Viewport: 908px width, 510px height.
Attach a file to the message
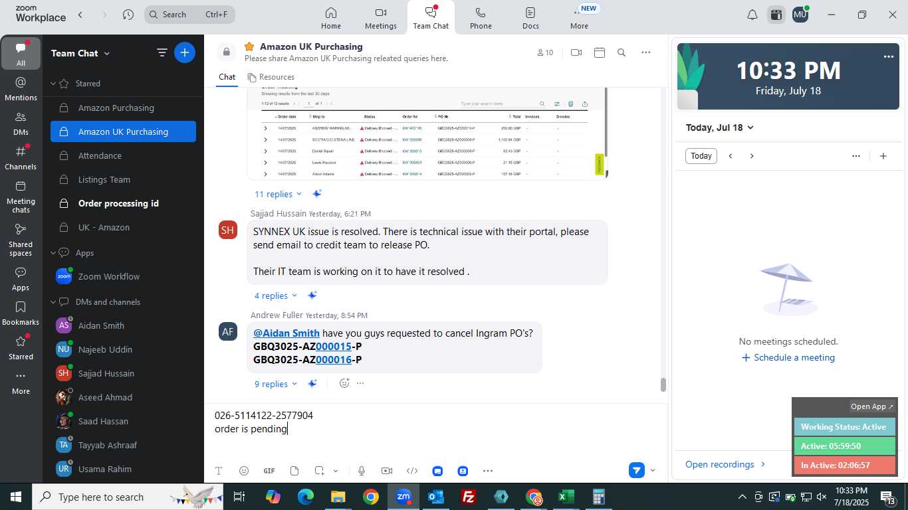pos(294,471)
